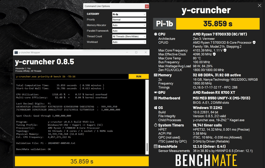Click 'BIOS: A.E1, 2 DIMM slots' line

click(211, 103)
